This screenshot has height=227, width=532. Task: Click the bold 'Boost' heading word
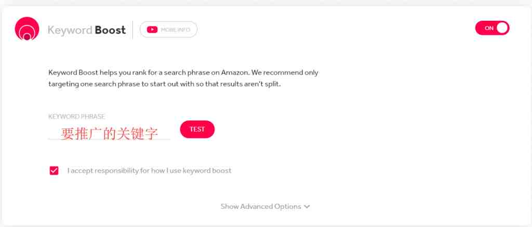(110, 30)
